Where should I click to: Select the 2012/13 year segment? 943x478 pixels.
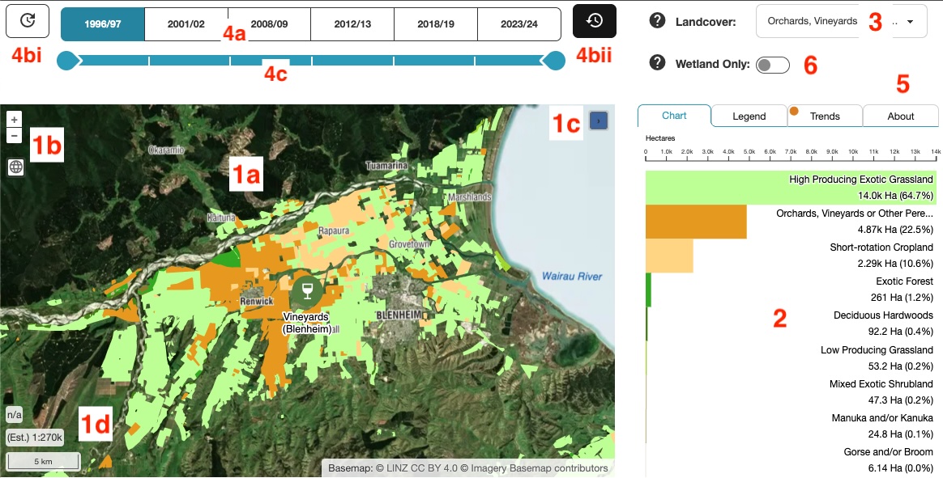(352, 24)
